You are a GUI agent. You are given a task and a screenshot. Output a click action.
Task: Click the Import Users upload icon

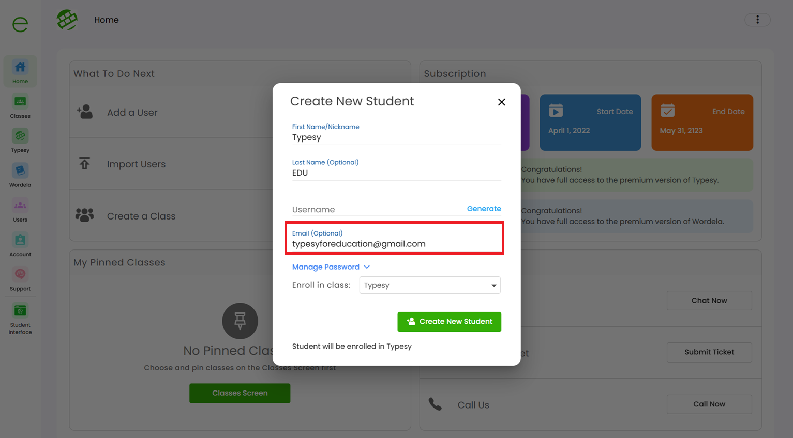(84, 163)
